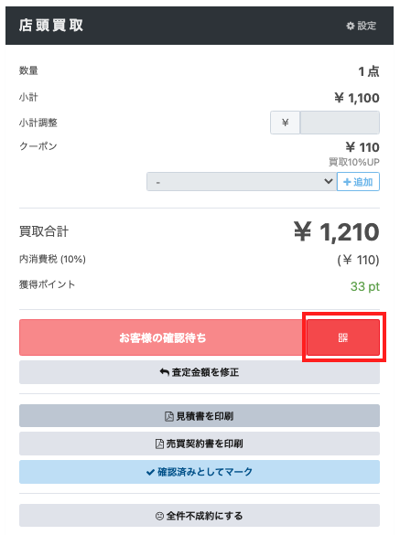The height and width of the screenshot is (535, 400).
Task: Click the 見積書を印刷 button
Action: (200, 416)
